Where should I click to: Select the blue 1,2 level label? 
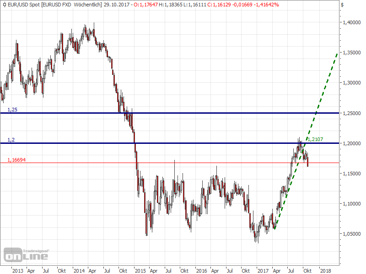[x=11, y=140]
